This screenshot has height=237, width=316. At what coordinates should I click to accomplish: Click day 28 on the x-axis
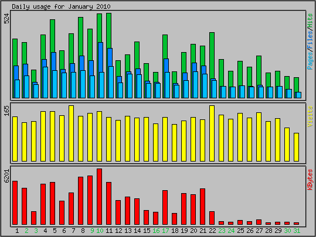pos(269,231)
